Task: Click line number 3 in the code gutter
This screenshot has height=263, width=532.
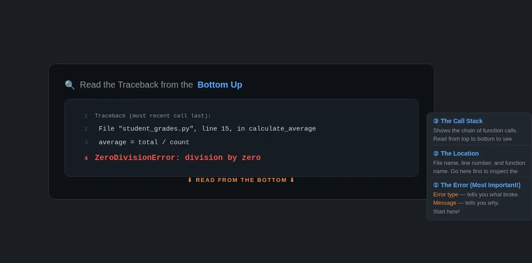Action: (x=86, y=142)
